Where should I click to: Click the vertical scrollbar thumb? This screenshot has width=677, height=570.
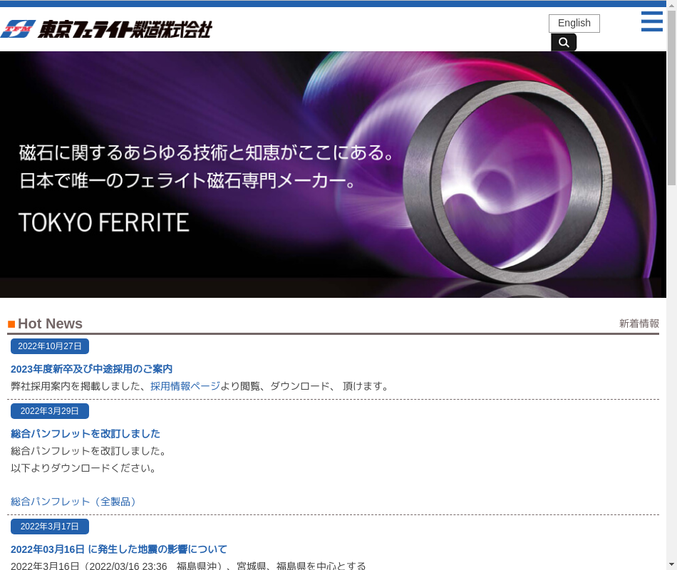point(671,93)
